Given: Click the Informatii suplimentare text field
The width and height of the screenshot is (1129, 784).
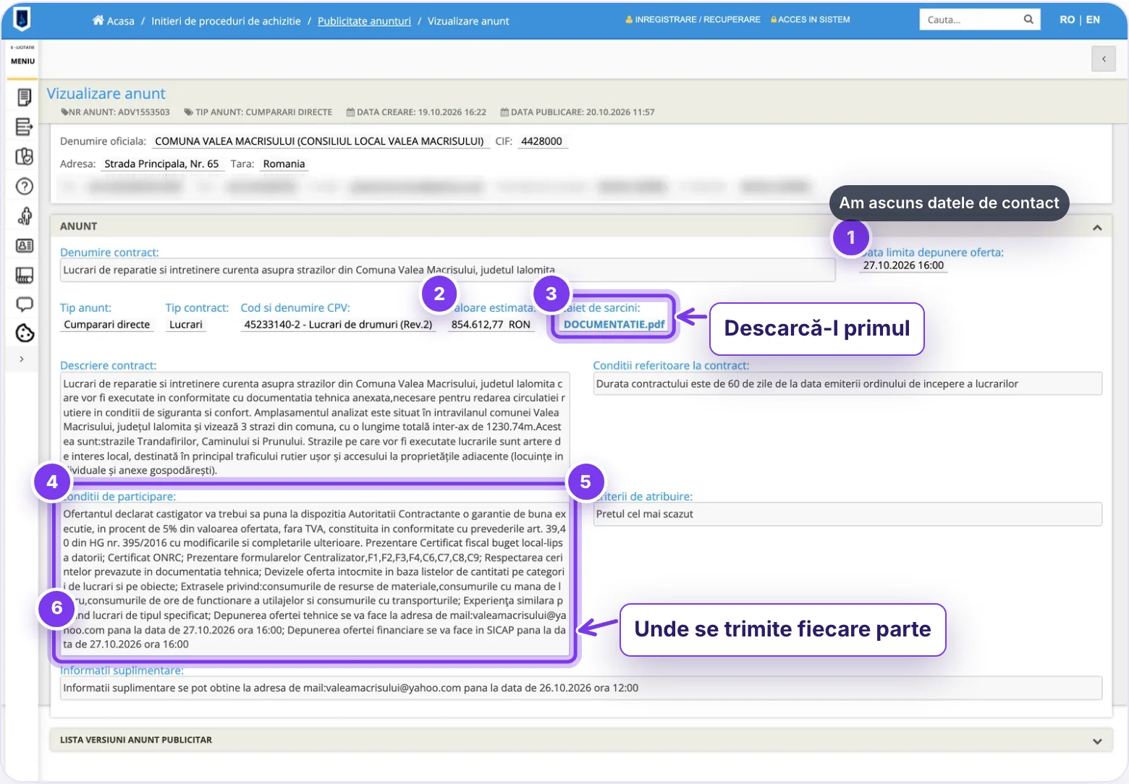Looking at the screenshot, I should [x=580, y=688].
